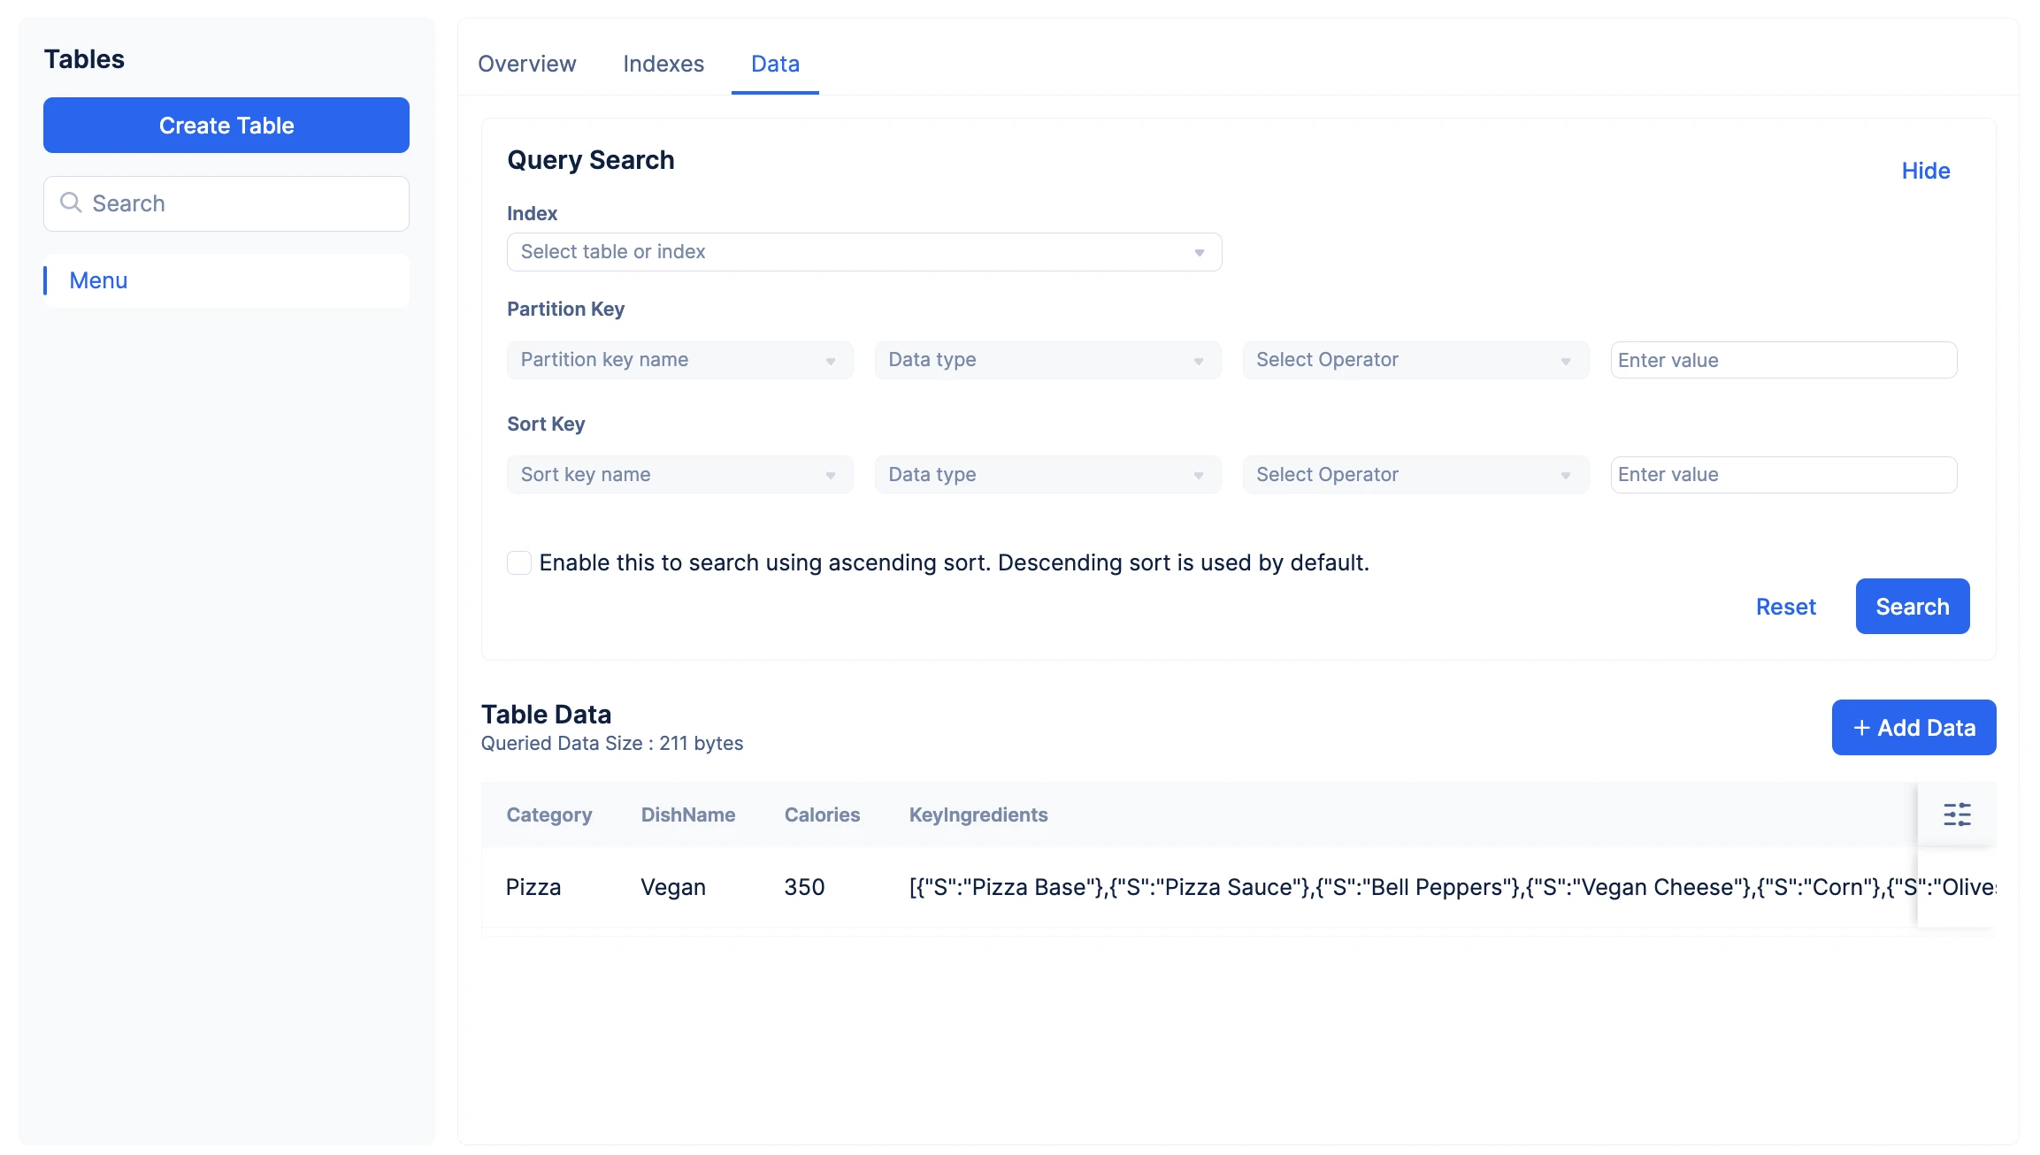Screen dimensions: 2040x1155
Task: Open Partition Key Data type dropdown
Action: coord(1047,360)
